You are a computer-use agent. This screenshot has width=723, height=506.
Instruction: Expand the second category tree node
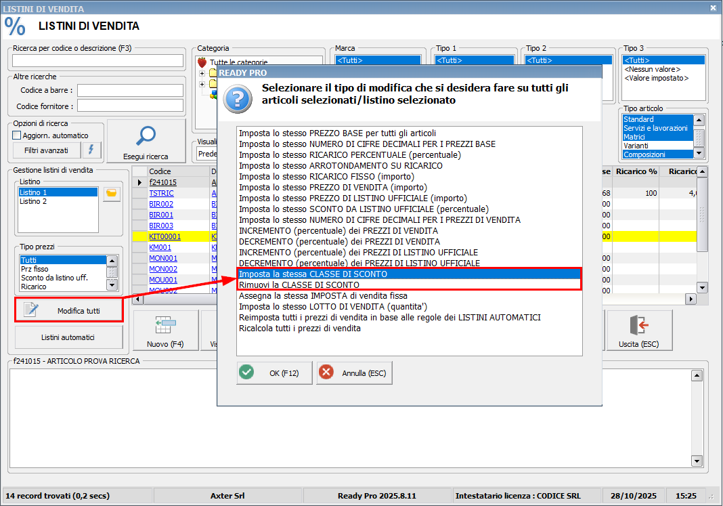click(202, 84)
